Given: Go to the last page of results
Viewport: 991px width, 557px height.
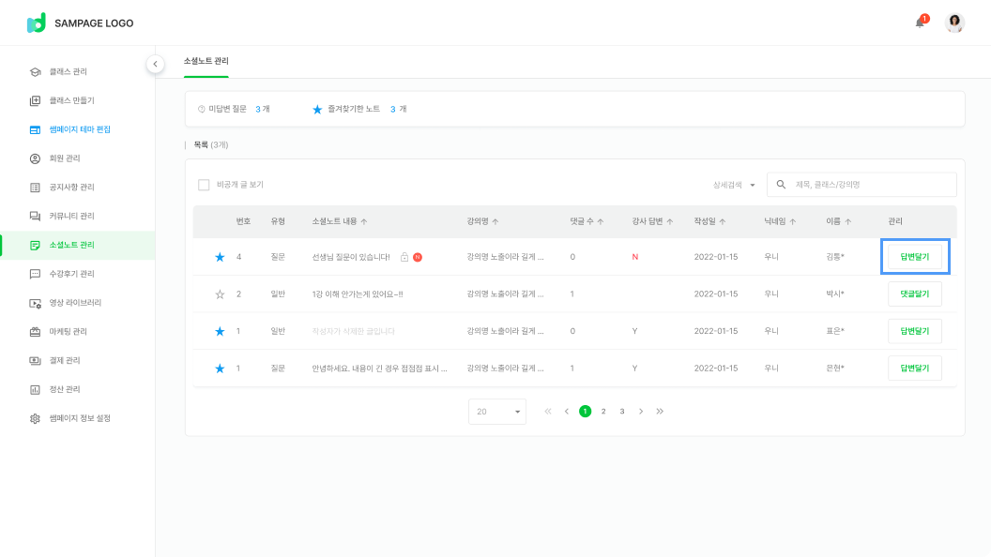Looking at the screenshot, I should 660,411.
